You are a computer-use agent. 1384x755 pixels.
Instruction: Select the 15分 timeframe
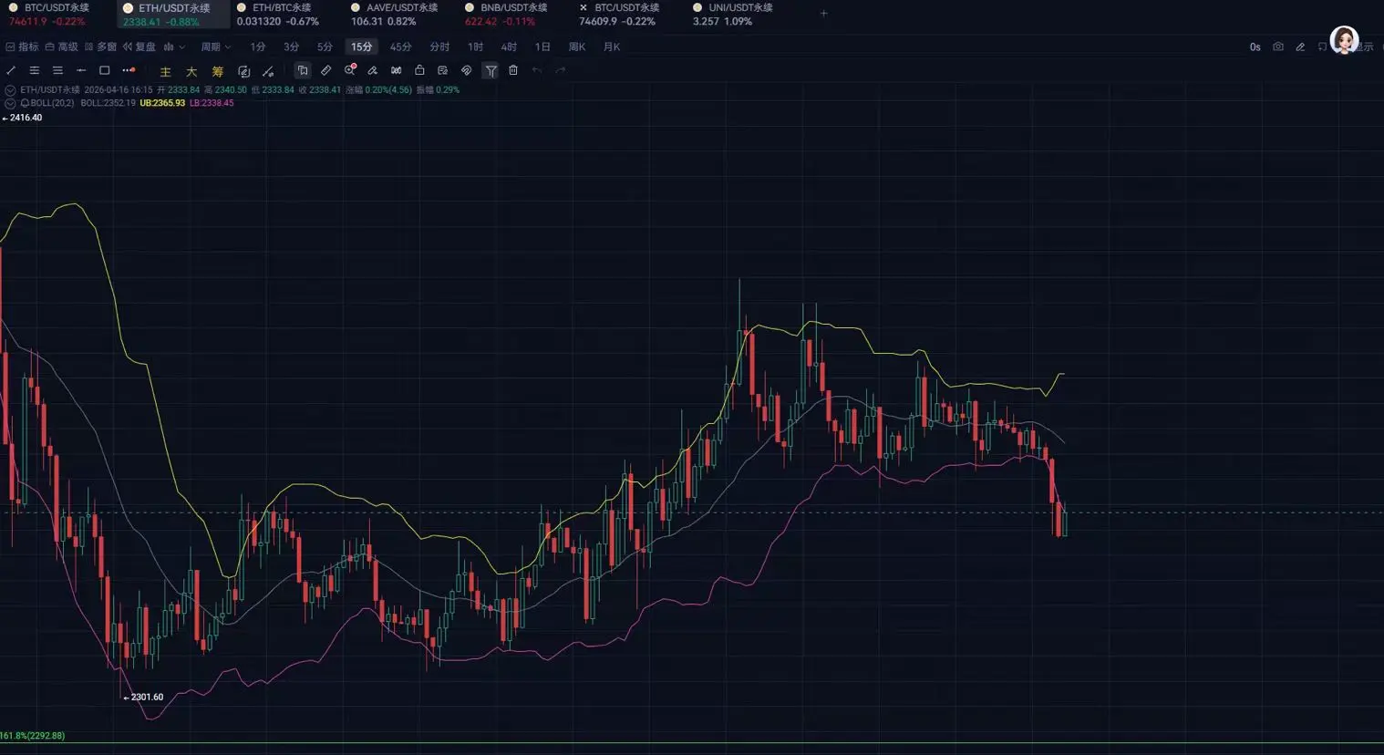362,47
